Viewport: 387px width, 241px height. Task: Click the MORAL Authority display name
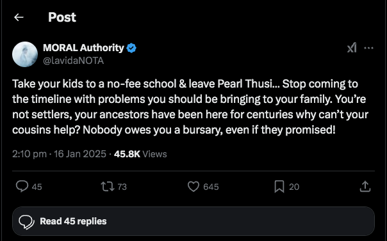click(83, 48)
